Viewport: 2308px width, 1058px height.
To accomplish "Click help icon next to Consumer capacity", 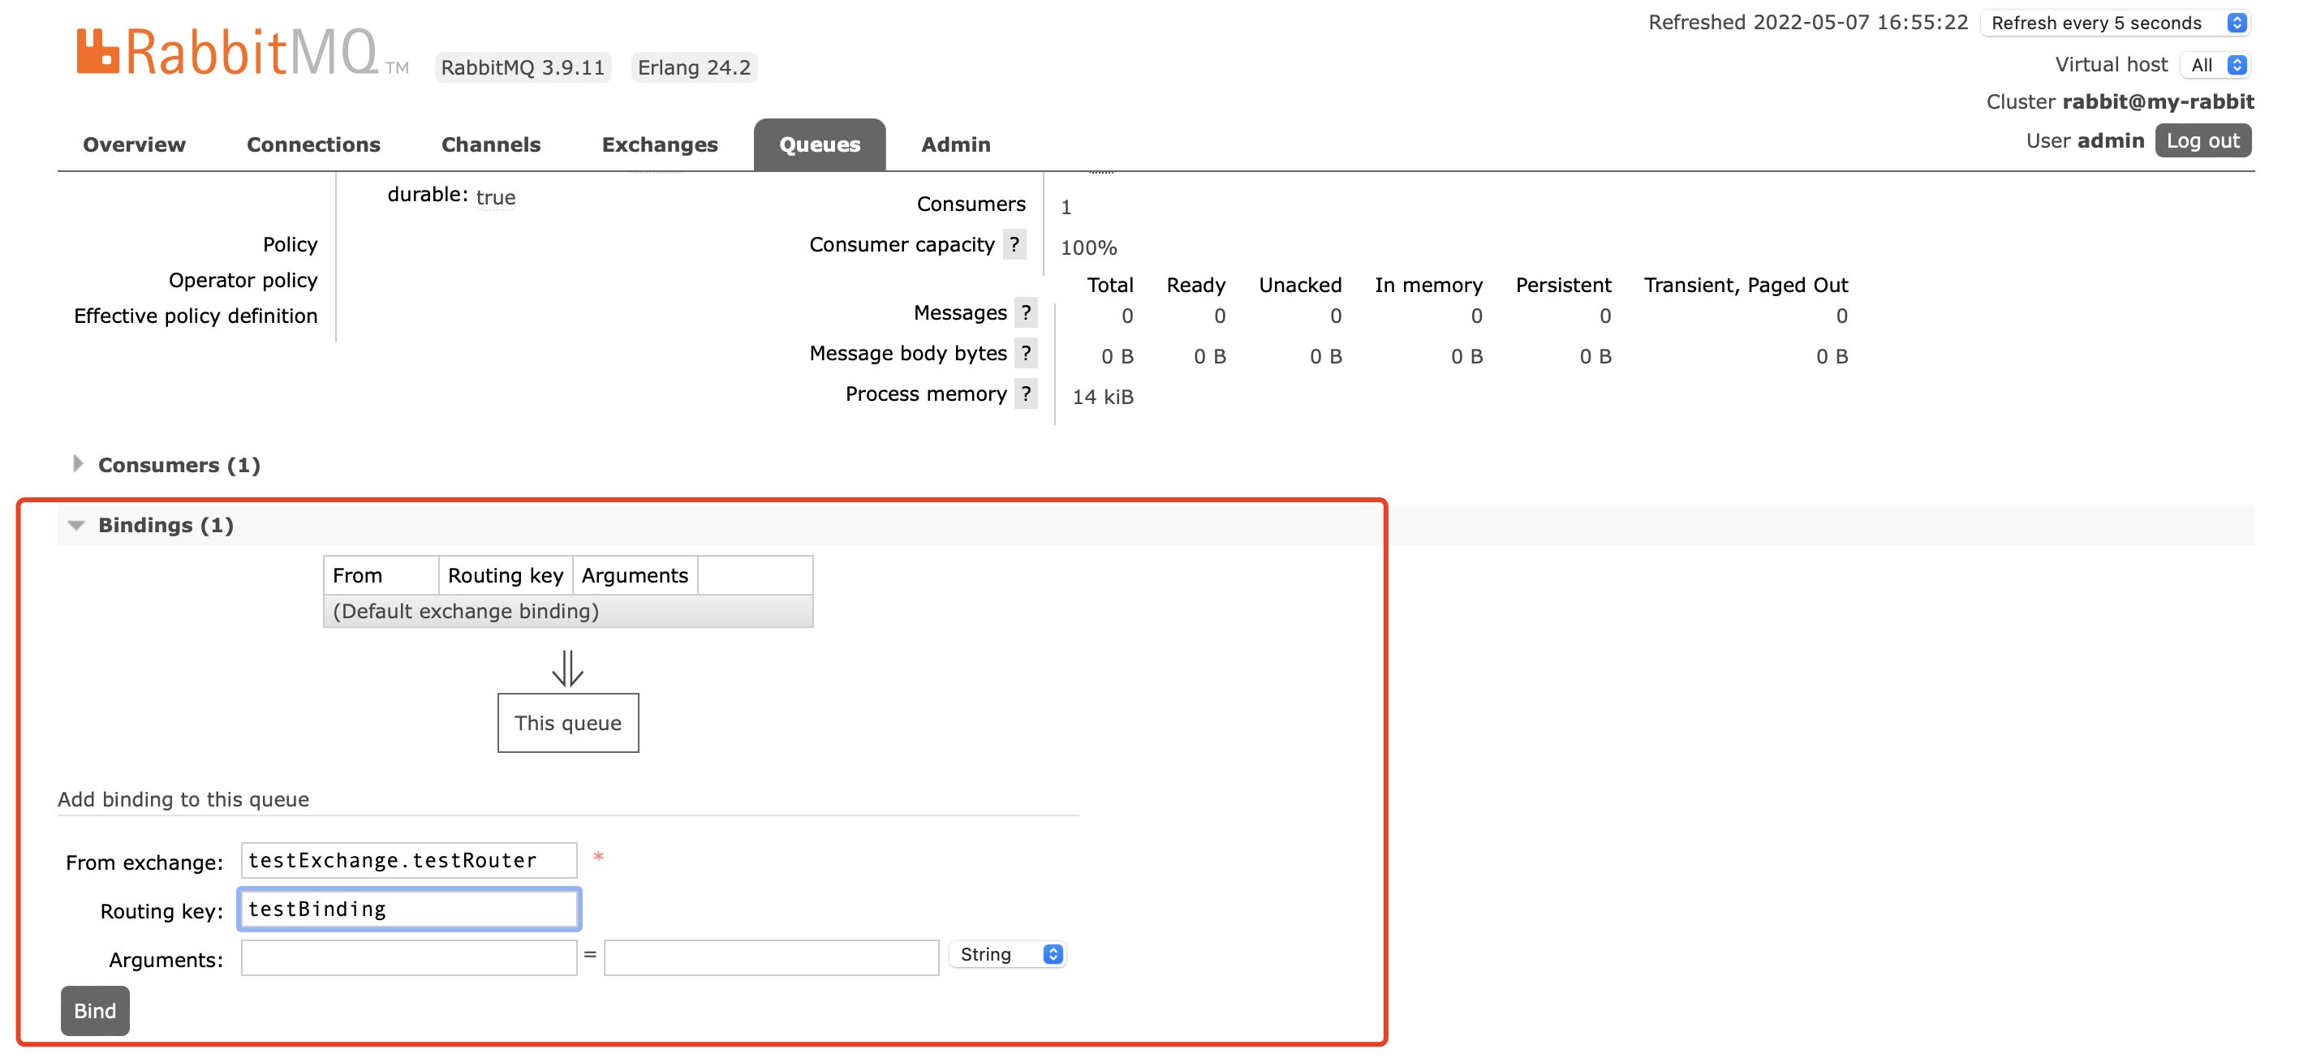I will tap(1014, 244).
